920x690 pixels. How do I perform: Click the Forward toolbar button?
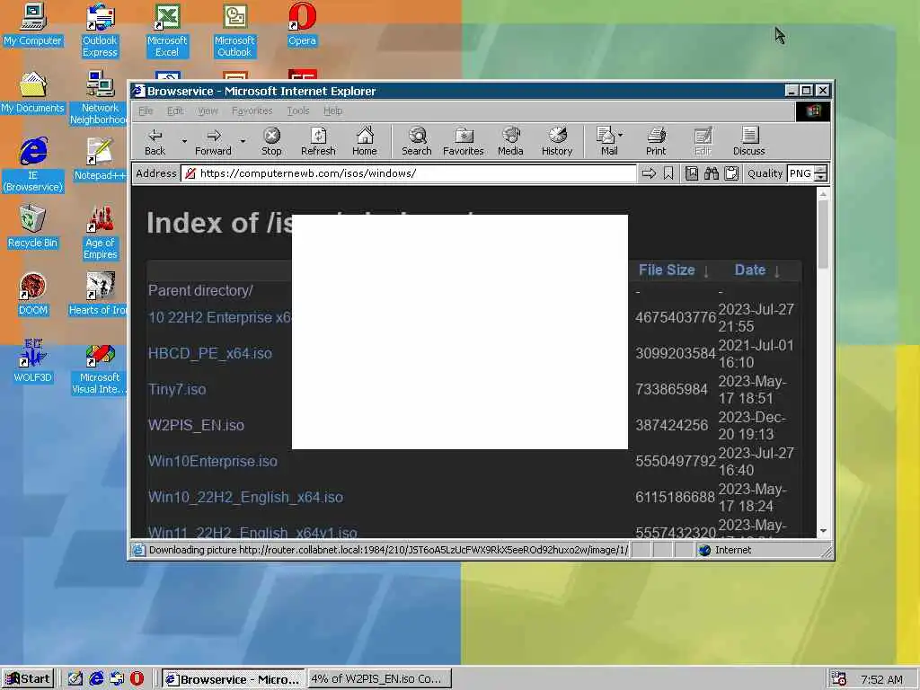[213, 141]
